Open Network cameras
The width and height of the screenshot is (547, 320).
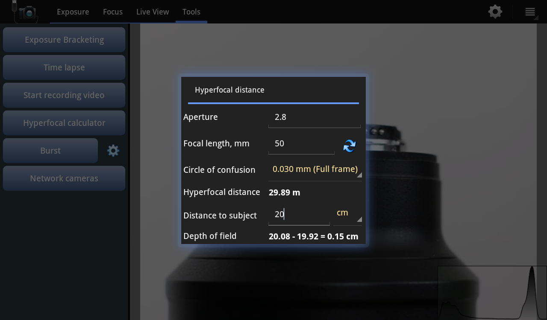click(x=64, y=178)
